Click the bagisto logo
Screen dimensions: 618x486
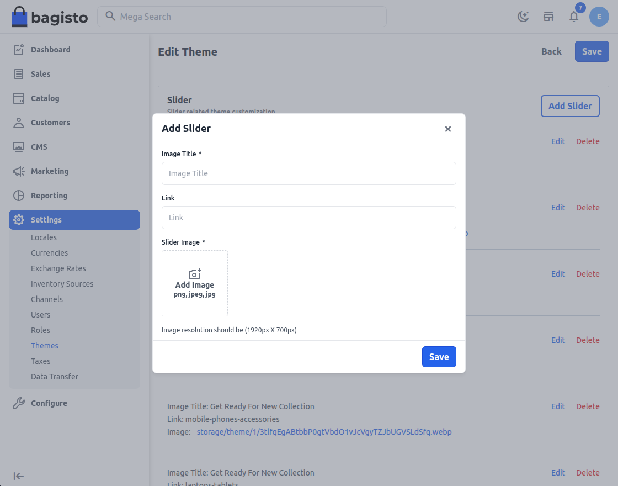click(50, 17)
